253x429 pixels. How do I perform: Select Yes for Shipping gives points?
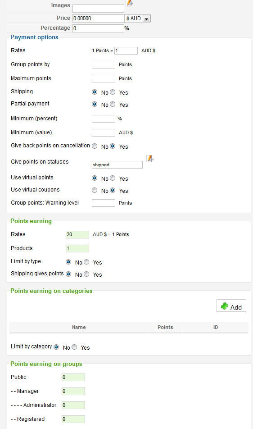click(x=86, y=274)
